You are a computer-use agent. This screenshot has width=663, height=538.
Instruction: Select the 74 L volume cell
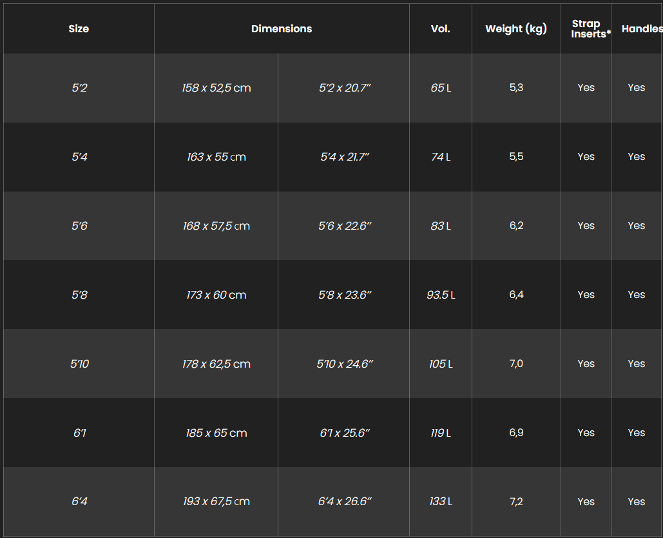click(x=441, y=157)
